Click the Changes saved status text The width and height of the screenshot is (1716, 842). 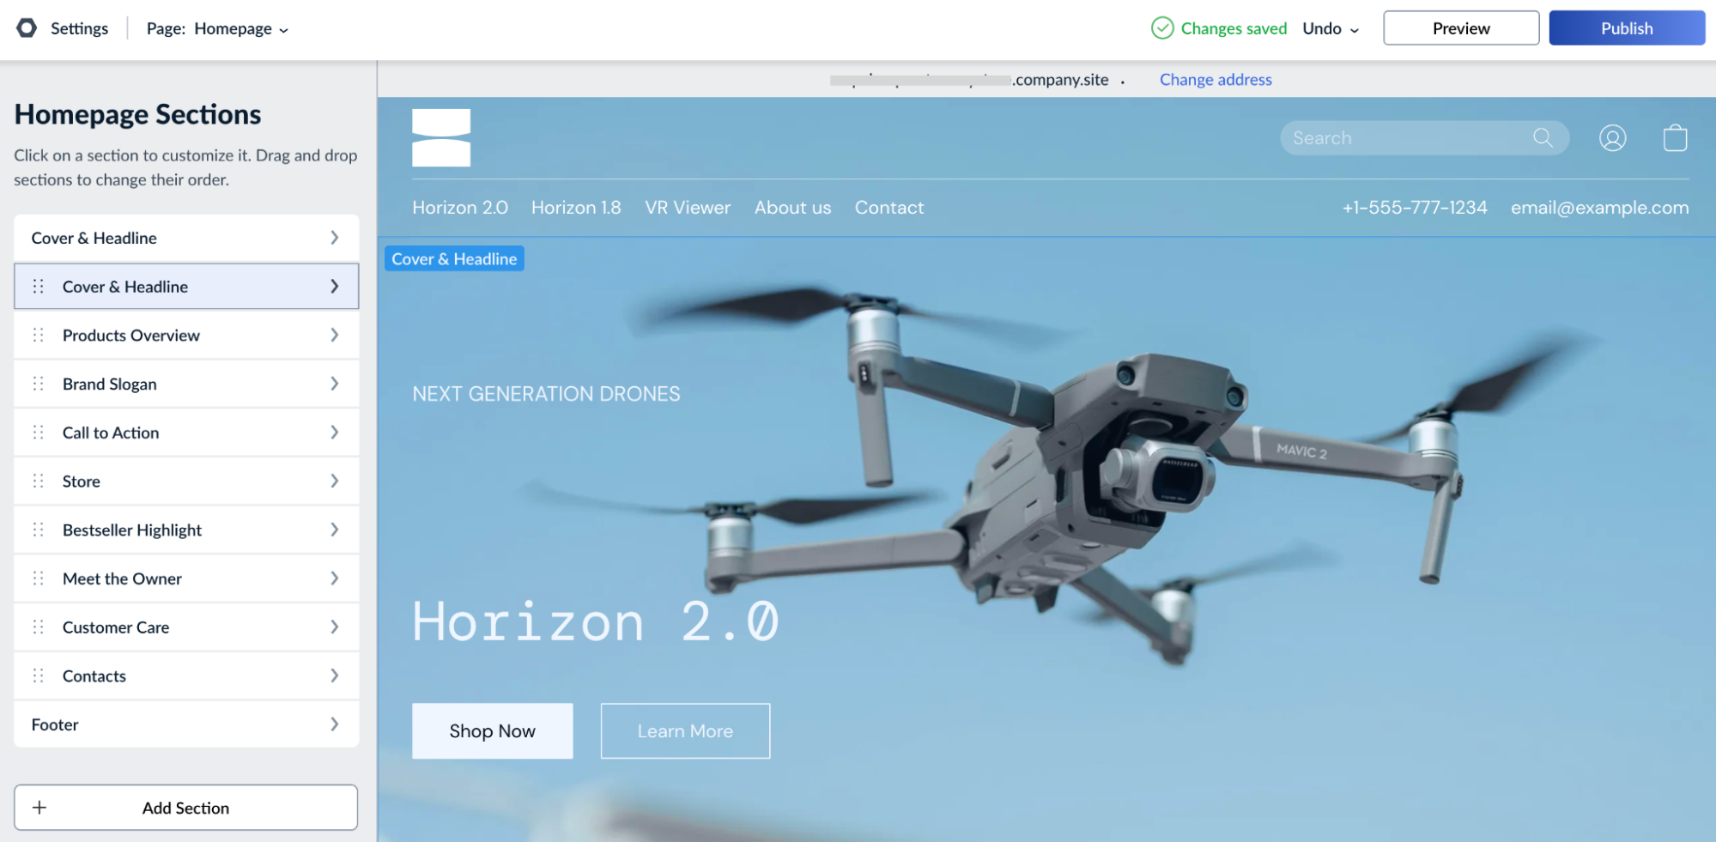click(1234, 28)
